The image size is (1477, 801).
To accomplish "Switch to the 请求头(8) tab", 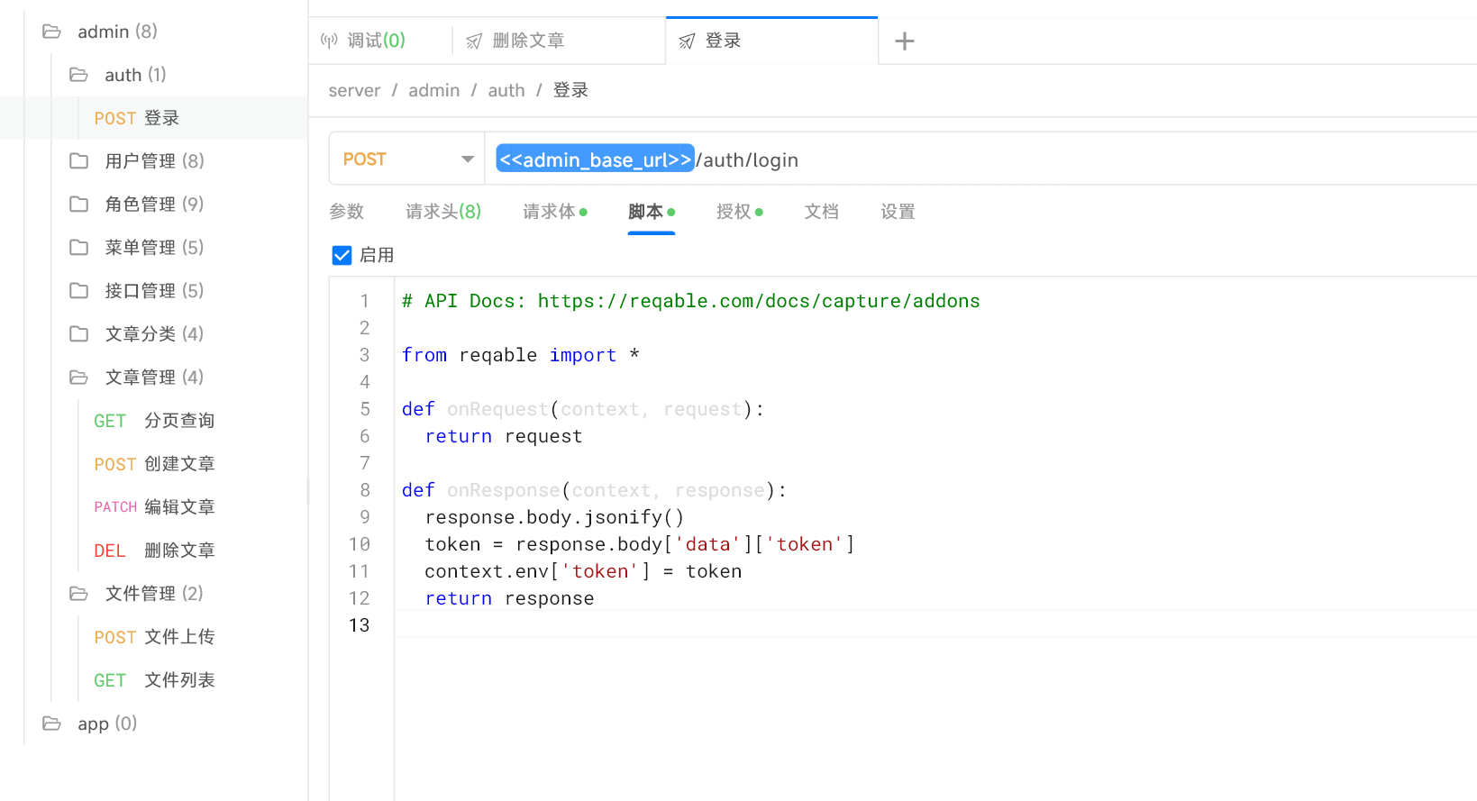I will point(443,212).
